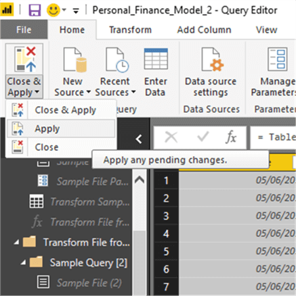This screenshot has width=296, height=296.
Task: Click the Transform Samp... table icon
Action: point(37,201)
